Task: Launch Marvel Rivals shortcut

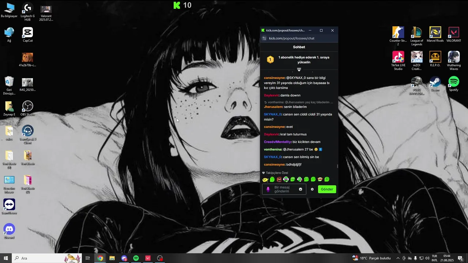Action: (435, 35)
